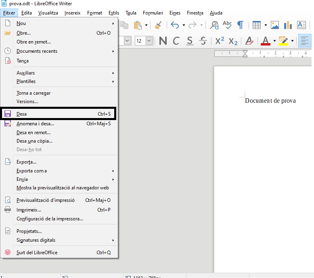314x278 pixels.
Task: Click the Redo arrow icon
Action: coord(193,25)
